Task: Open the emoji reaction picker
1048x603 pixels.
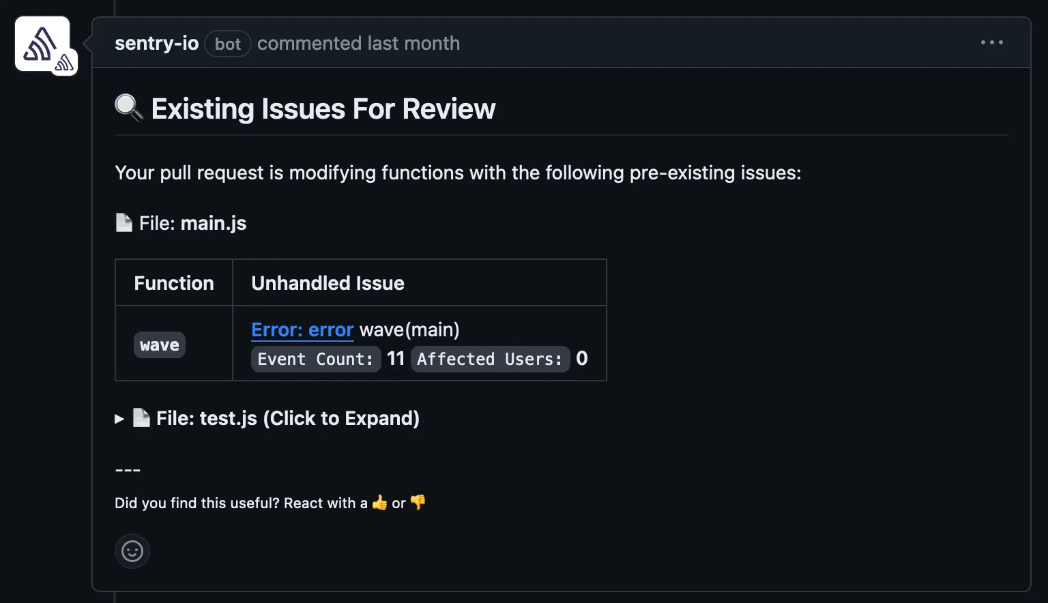Action: [132, 550]
